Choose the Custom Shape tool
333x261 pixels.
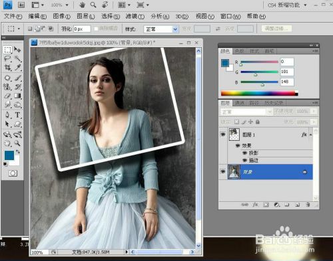point(17,124)
